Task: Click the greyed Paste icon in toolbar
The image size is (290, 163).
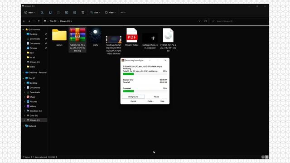Action: 58,12
